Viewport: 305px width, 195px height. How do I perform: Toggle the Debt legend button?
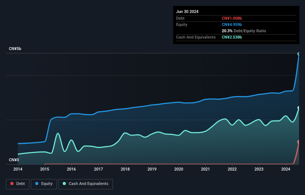point(18,184)
